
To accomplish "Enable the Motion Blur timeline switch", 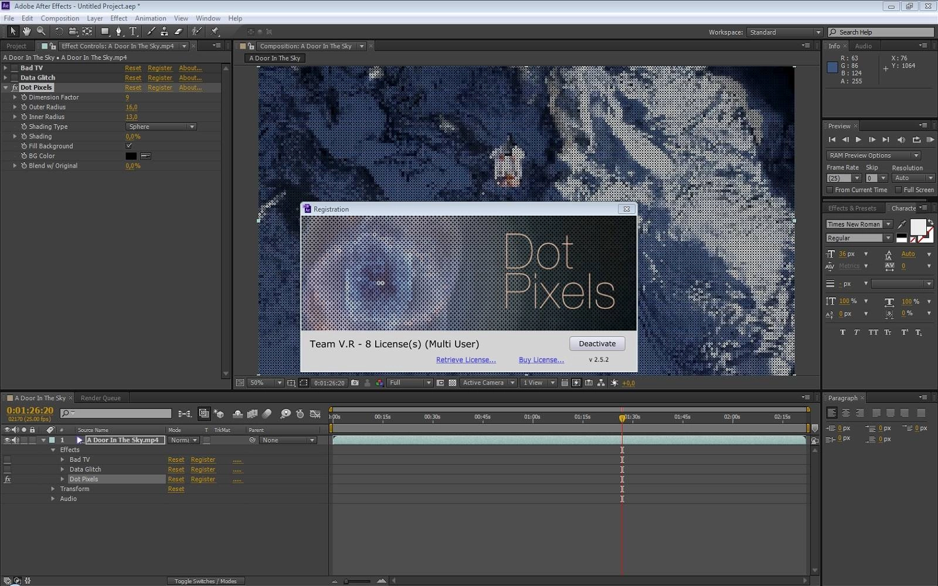I will (267, 414).
